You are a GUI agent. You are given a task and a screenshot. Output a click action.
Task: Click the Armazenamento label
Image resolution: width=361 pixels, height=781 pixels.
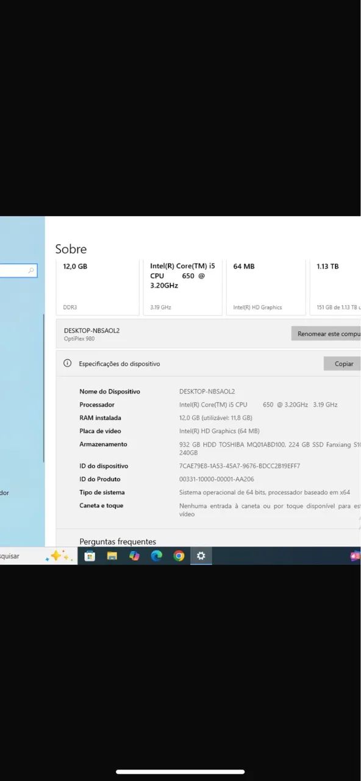coord(103,444)
